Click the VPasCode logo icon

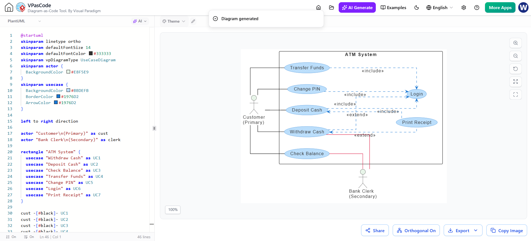[x=21, y=7]
